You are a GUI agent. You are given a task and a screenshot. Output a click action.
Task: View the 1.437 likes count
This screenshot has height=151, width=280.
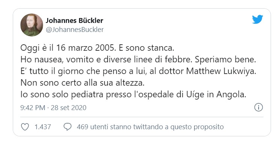click(x=43, y=127)
